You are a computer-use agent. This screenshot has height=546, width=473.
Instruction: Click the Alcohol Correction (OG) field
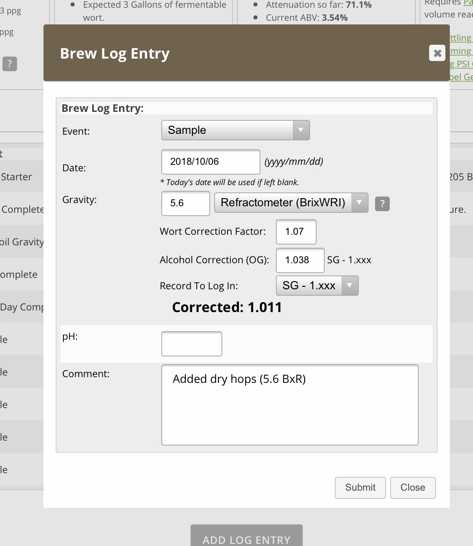(300, 260)
